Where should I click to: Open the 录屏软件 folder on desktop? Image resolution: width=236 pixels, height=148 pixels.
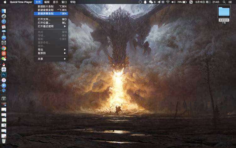click(224, 12)
